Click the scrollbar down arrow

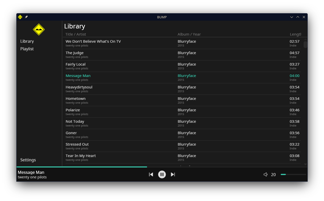[x=305, y=164]
